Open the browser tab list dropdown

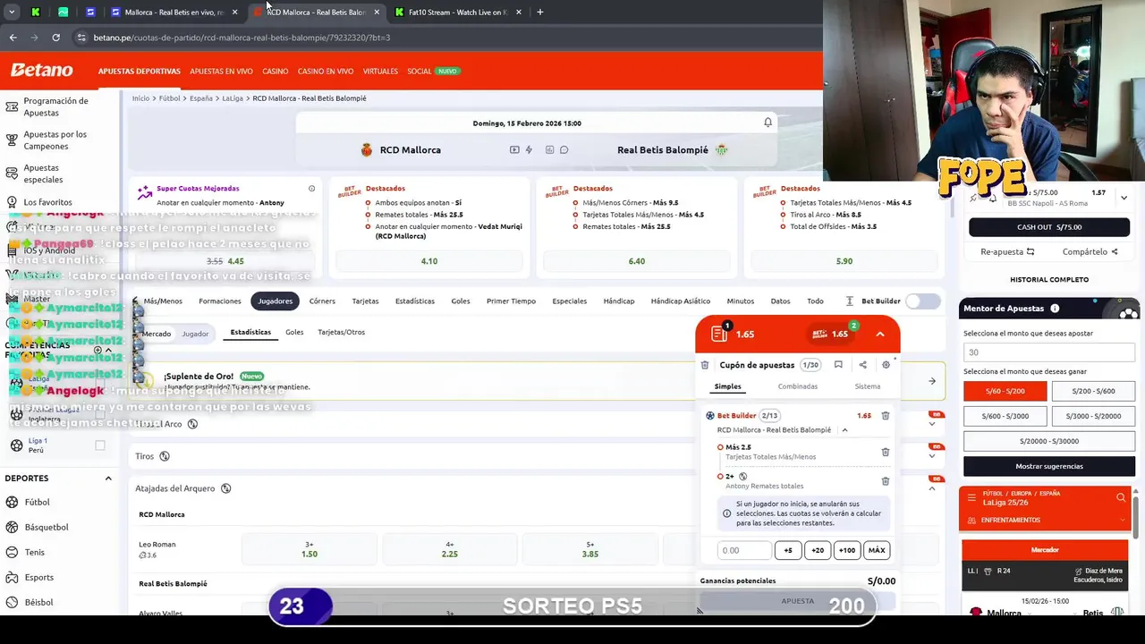pyautogui.click(x=12, y=13)
